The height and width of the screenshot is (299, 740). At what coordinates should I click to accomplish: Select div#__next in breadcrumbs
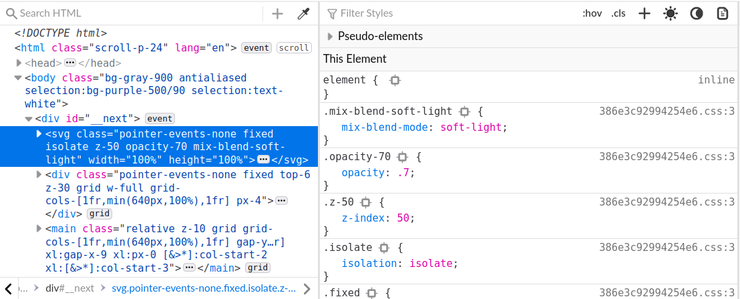point(69,288)
